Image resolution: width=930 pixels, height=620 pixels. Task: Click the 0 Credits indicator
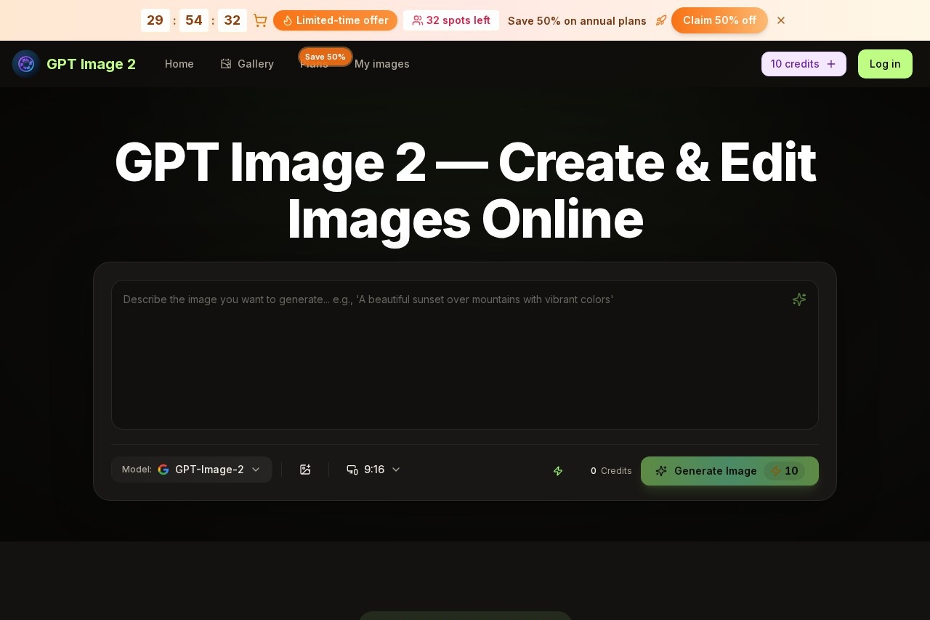(x=611, y=471)
